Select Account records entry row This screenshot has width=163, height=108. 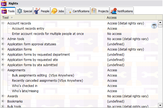tap(28, 29)
